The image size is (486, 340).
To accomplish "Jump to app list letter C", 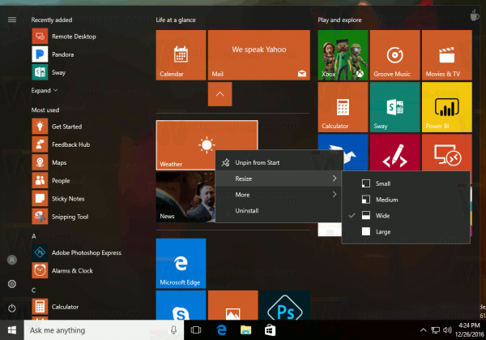I will (33, 291).
